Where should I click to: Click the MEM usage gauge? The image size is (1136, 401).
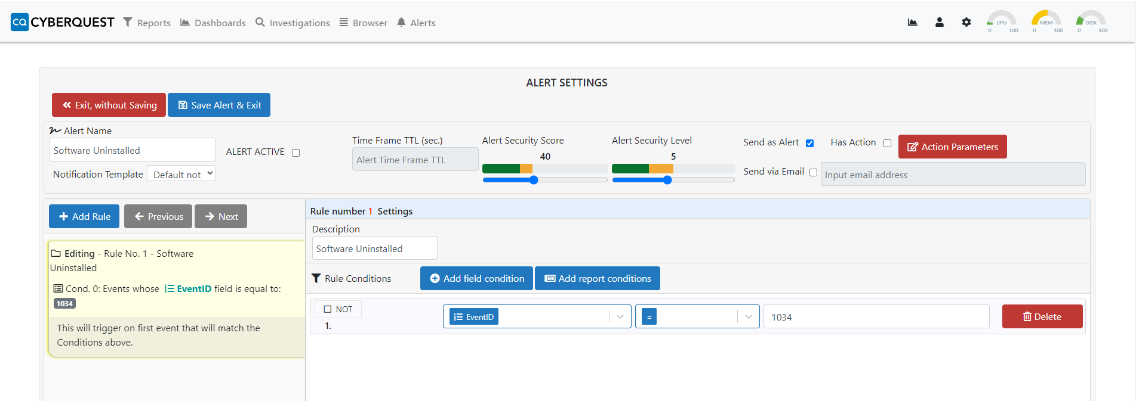pos(1046,21)
